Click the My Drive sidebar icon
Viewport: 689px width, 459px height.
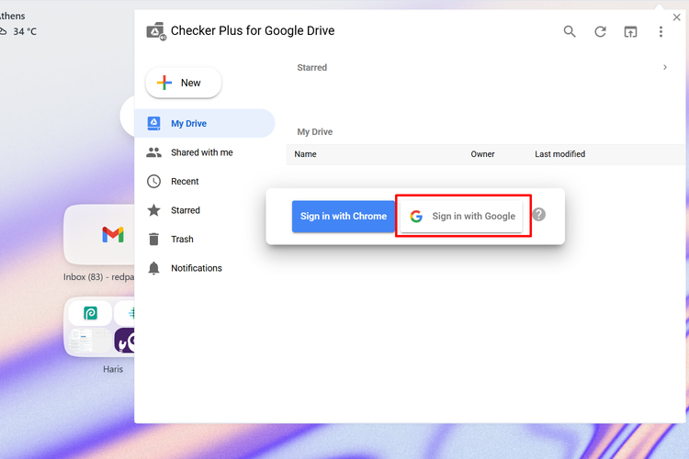(153, 123)
